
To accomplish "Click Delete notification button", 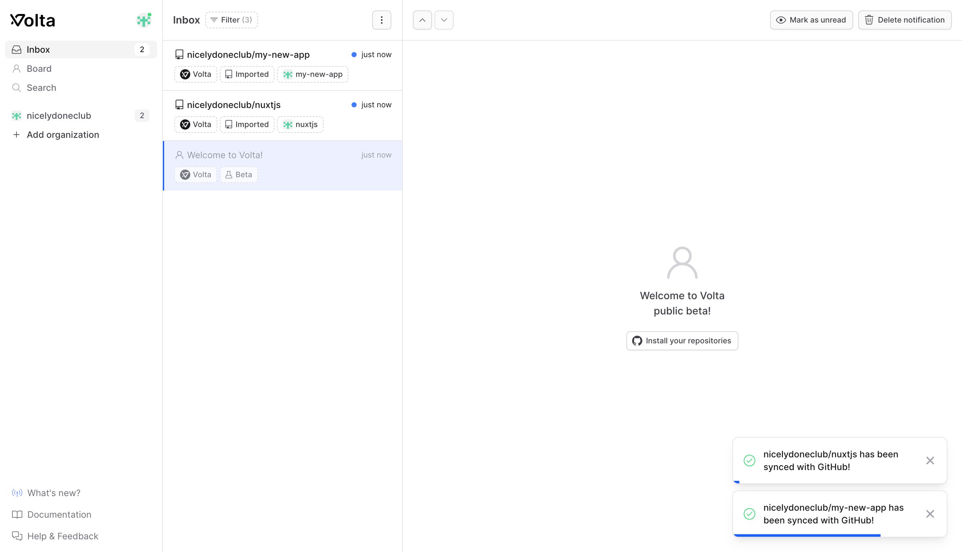I will point(905,20).
